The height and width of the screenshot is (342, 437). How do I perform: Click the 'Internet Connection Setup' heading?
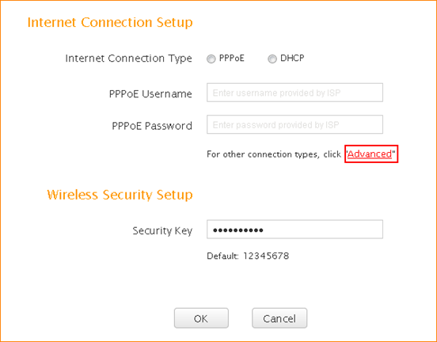pos(110,23)
